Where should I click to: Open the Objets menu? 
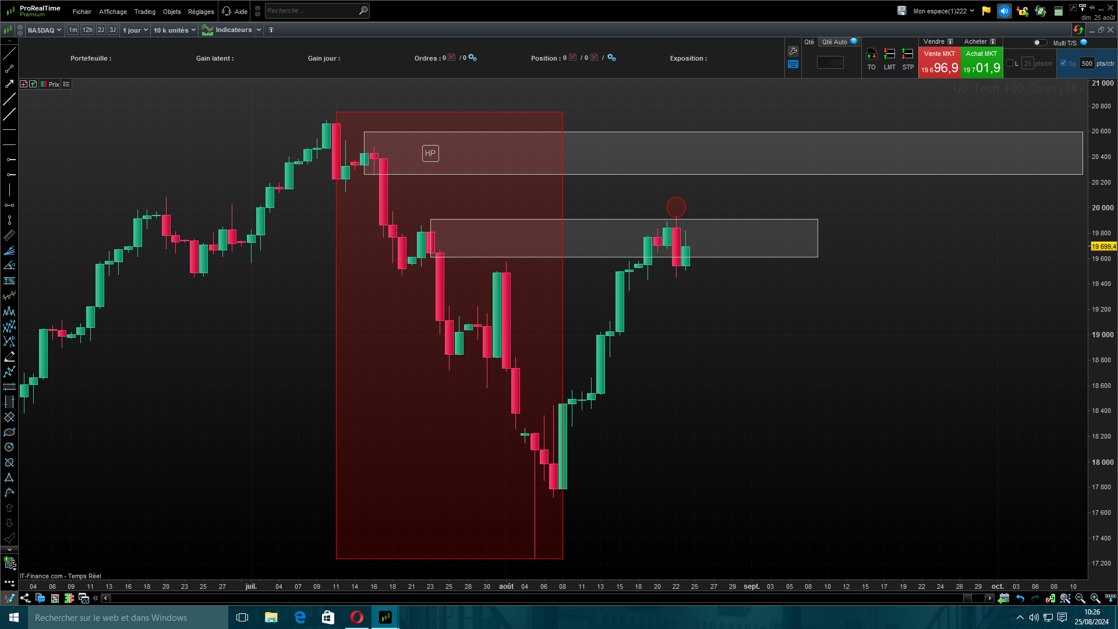172,12
